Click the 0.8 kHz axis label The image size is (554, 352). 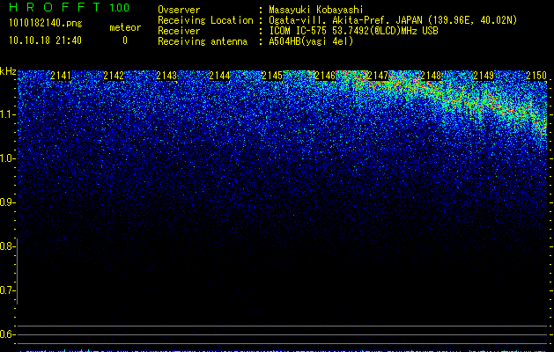(6, 246)
